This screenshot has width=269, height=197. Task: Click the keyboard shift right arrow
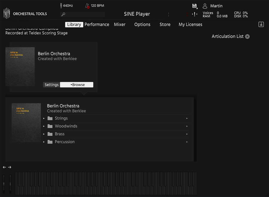[x=10, y=167]
